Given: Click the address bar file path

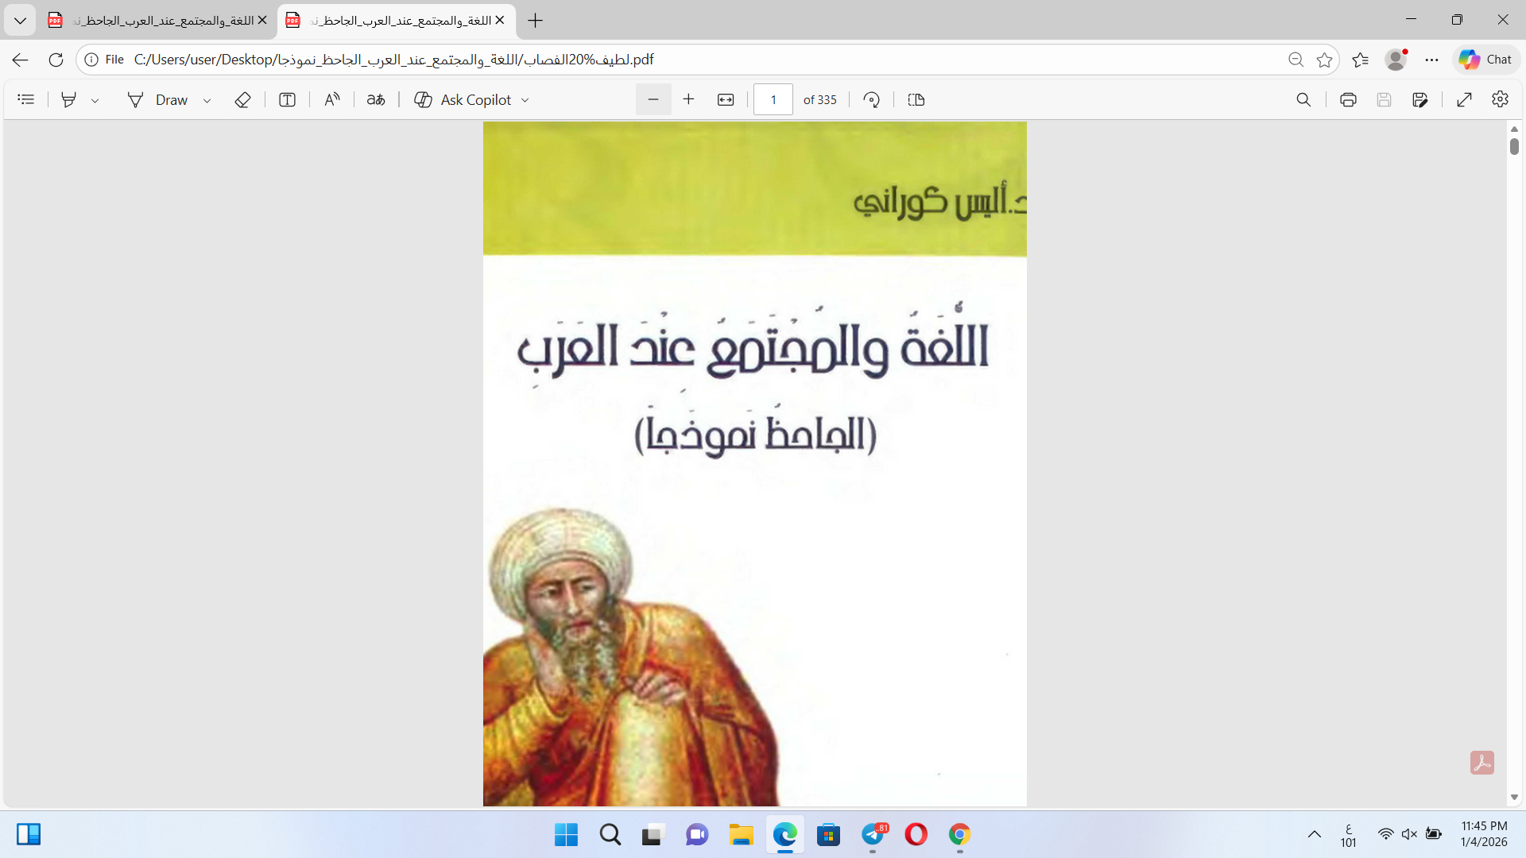Looking at the screenshot, I should 393,60.
